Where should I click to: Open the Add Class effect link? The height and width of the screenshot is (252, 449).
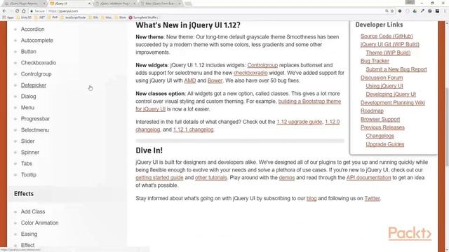[x=33, y=211]
